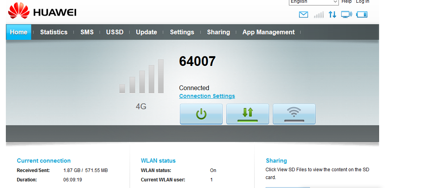Select the App Management tab

click(269, 32)
